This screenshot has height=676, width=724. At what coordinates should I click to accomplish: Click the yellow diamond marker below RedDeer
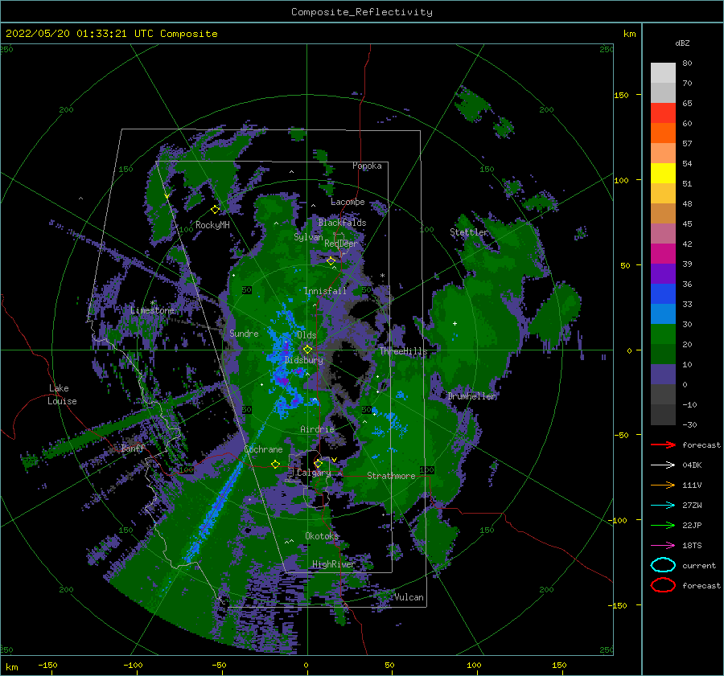tap(331, 261)
